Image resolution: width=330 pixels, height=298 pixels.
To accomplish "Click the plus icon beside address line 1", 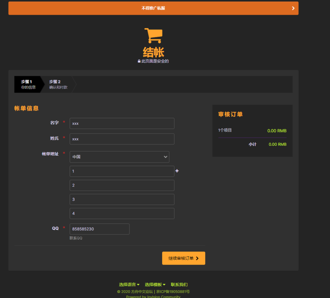I will point(177,171).
